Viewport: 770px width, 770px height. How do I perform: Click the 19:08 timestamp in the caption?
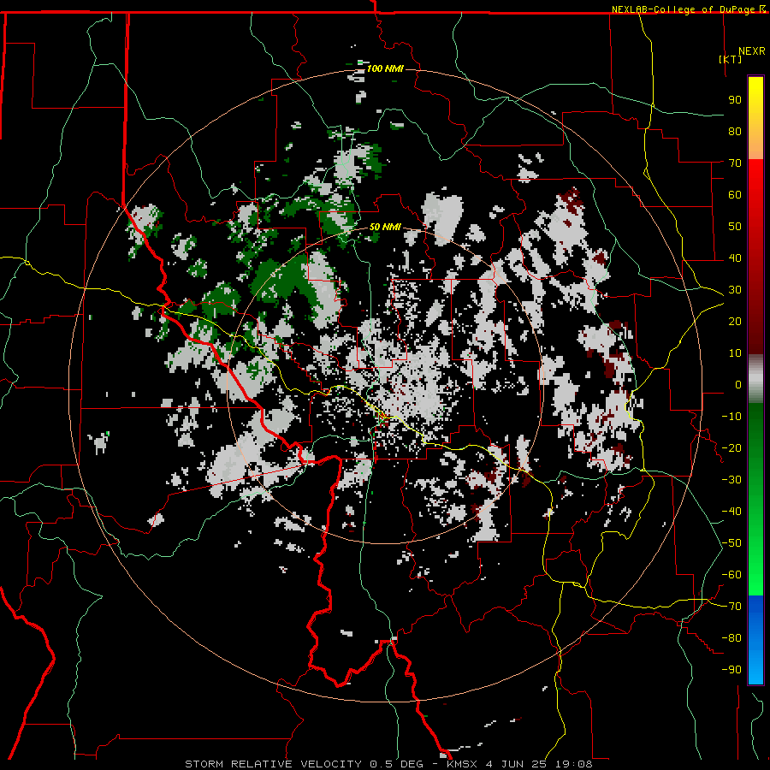[574, 764]
